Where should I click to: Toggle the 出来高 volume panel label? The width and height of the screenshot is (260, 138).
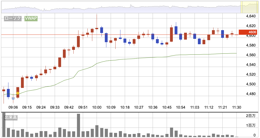11,118
